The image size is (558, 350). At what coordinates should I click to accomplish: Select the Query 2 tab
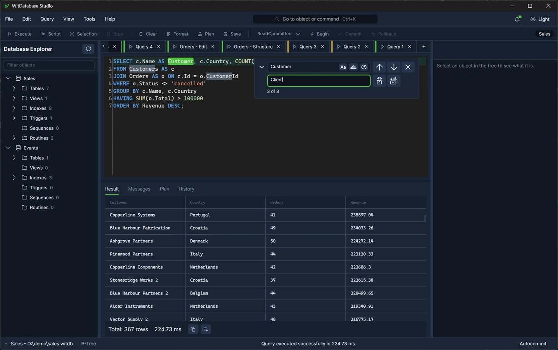pos(352,47)
